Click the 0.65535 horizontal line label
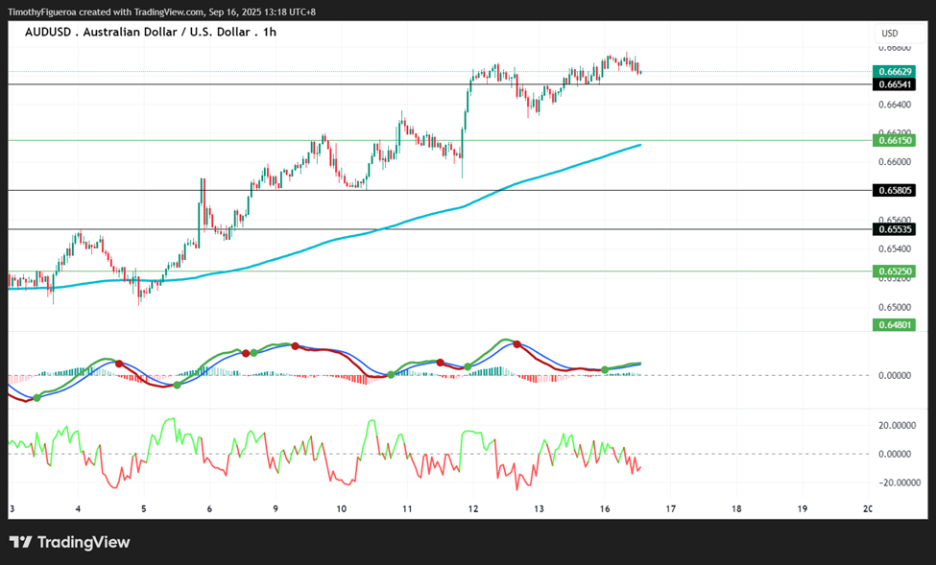Image resolution: width=936 pixels, height=565 pixels. pos(894,229)
